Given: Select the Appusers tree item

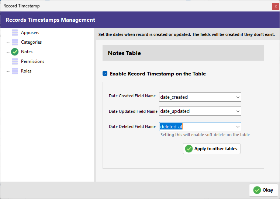Looking at the screenshot, I should tap(30, 33).
